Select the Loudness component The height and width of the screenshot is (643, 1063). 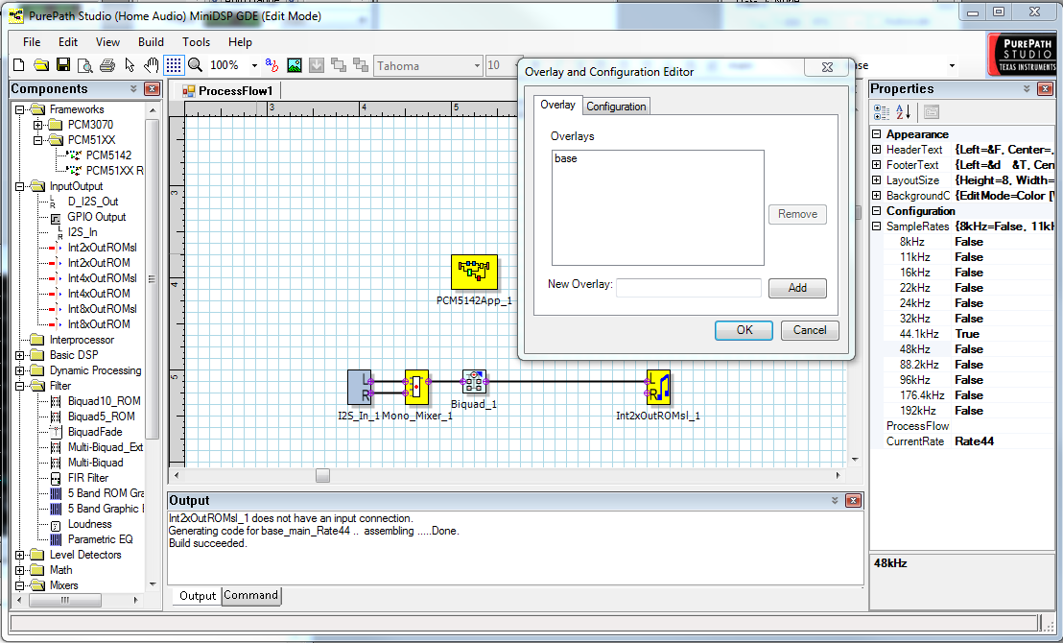tap(89, 524)
